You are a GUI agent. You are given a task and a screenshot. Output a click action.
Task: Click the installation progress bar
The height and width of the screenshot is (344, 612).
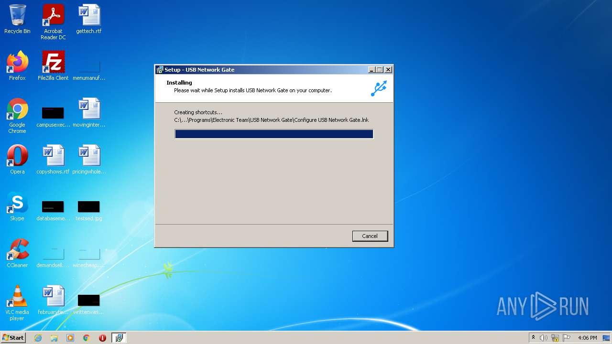[x=274, y=134]
